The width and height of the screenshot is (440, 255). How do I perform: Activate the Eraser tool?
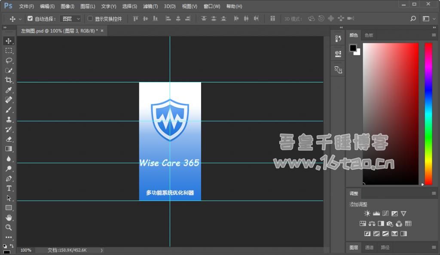tap(9, 139)
